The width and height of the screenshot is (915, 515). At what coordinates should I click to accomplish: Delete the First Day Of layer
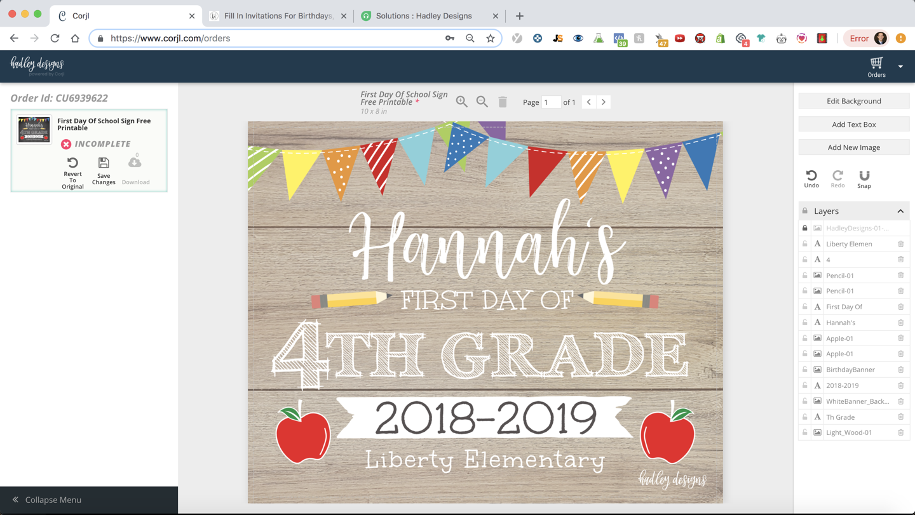point(900,307)
